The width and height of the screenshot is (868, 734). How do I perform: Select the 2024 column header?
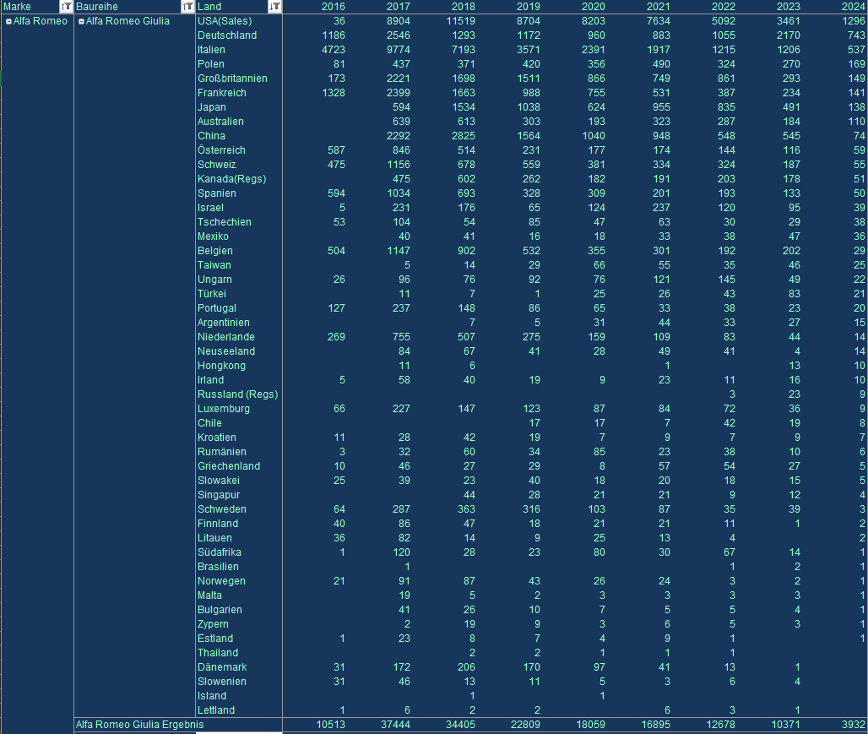[x=853, y=7]
